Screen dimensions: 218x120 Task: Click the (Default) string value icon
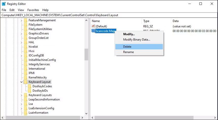coord(93,26)
